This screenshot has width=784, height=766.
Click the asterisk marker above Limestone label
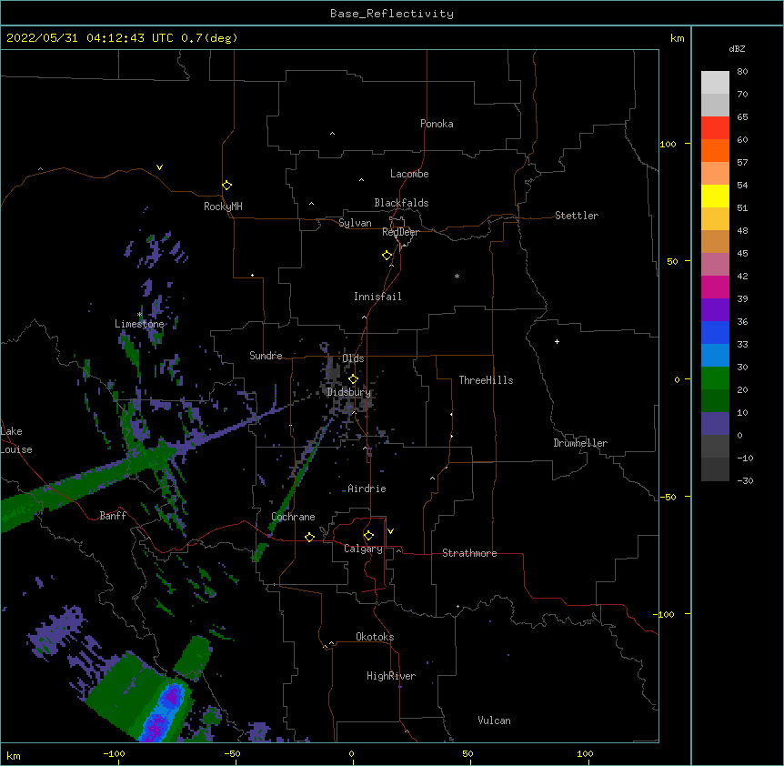pos(139,315)
